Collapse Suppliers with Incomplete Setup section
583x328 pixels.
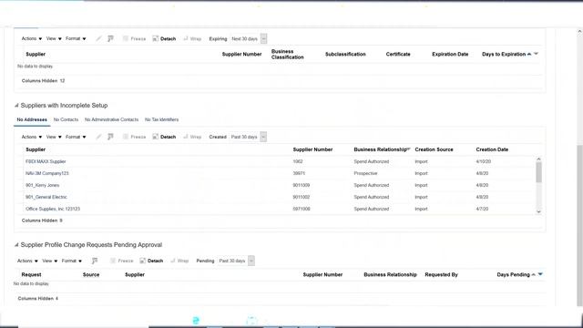tap(16, 106)
